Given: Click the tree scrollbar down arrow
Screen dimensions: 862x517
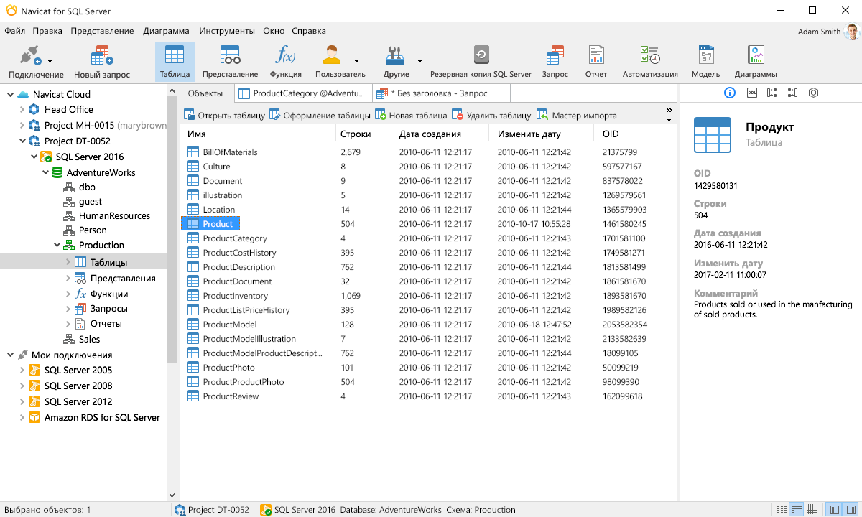Looking at the screenshot, I should tap(172, 495).
